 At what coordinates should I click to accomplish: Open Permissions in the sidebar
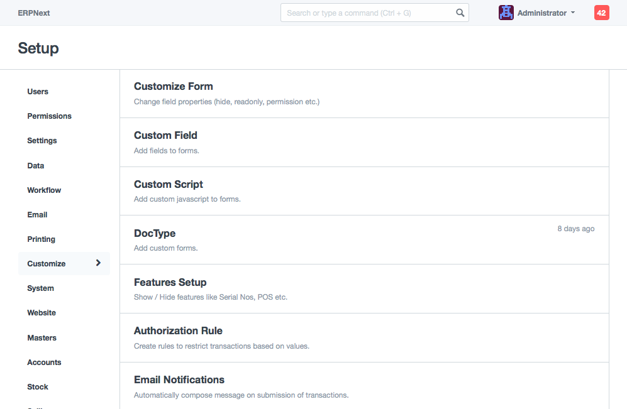coord(49,116)
